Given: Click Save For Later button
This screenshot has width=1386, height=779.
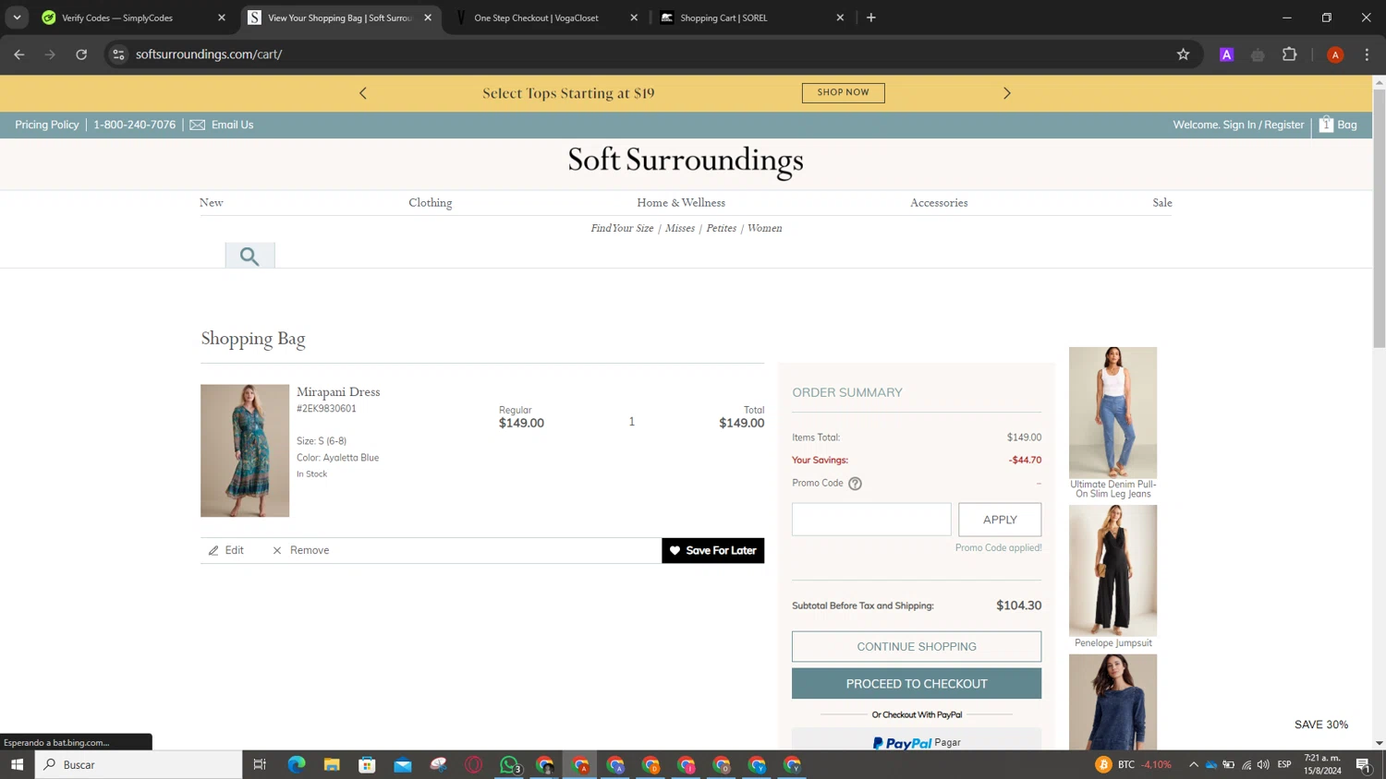Looking at the screenshot, I should (x=713, y=550).
